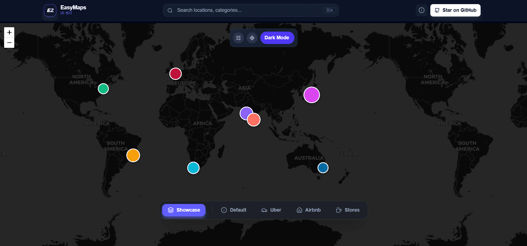Viewport: 527px width, 246px height.
Task: Switch to the Uber tab
Action: click(271, 210)
